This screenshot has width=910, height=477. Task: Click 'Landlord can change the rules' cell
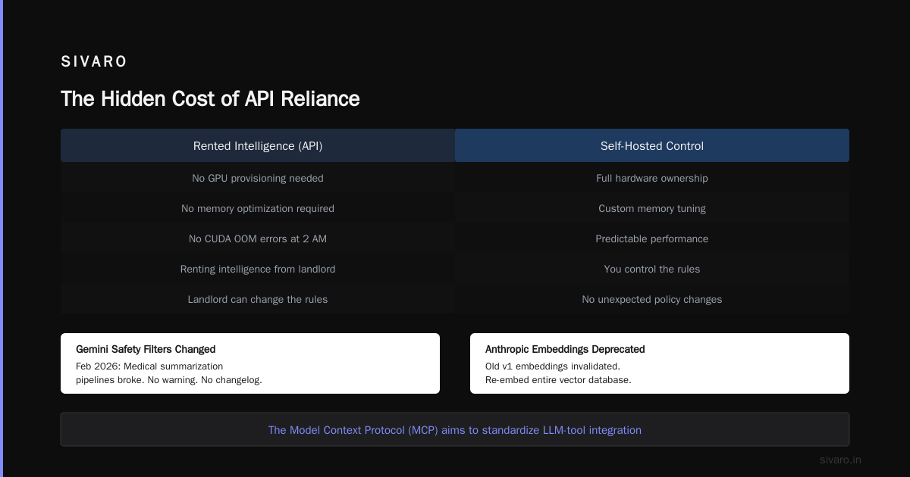tap(258, 299)
